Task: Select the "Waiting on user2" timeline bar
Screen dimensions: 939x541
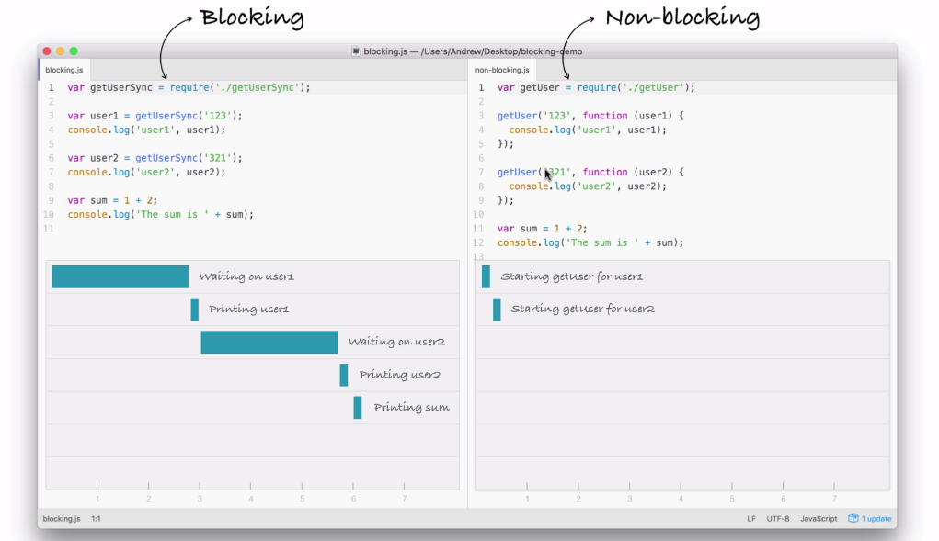Action: 269,342
